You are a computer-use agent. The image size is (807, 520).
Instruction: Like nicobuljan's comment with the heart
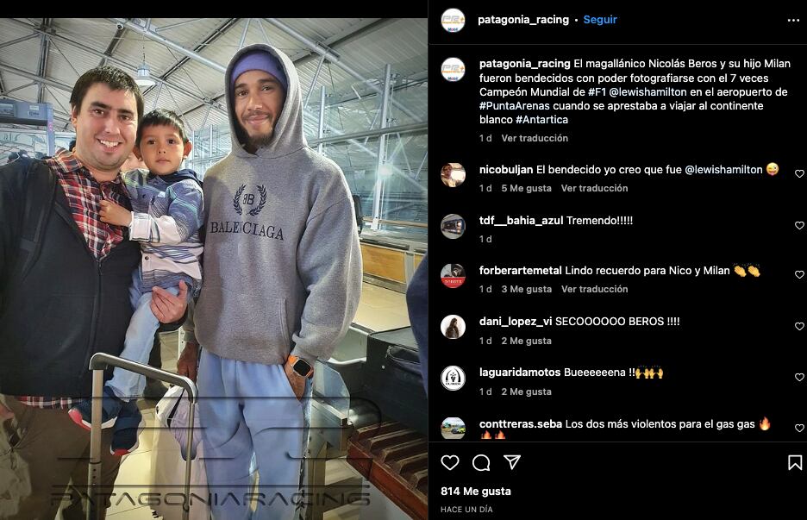pyautogui.click(x=799, y=173)
